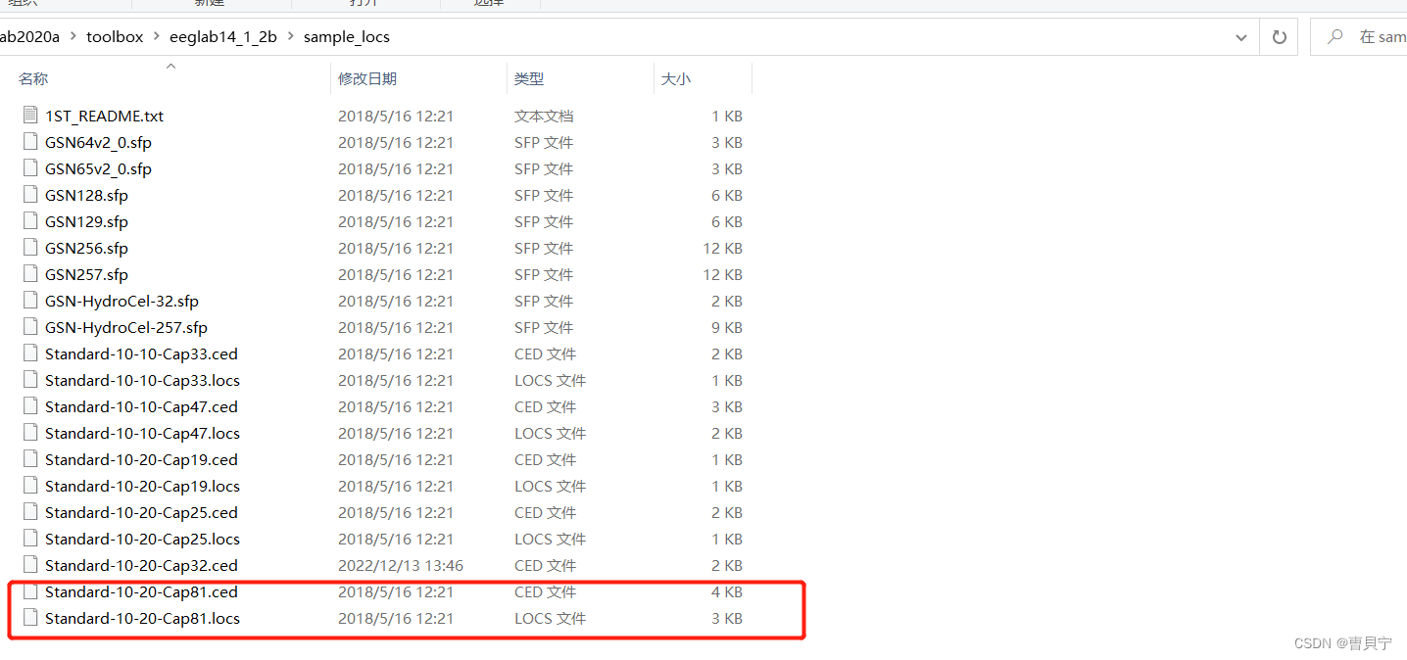
Task: Click the file icon of GSN-HydroCel-257.sfp
Action: (29, 327)
